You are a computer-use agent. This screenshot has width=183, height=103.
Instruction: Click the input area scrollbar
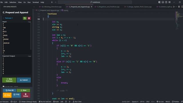(31, 36)
